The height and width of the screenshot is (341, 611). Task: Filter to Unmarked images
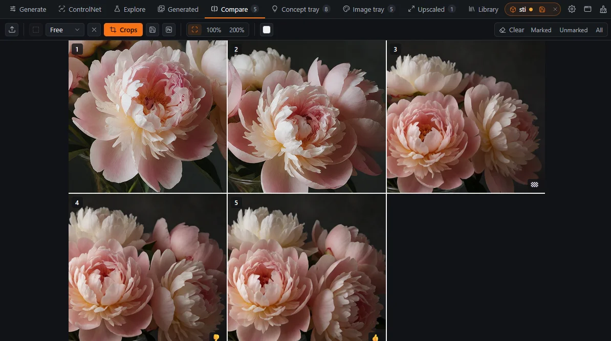tap(573, 30)
